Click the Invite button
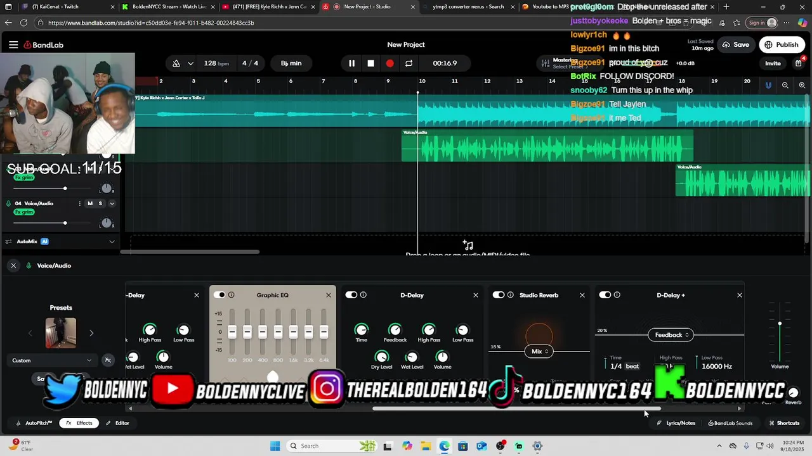This screenshot has width=812, height=456. click(773, 63)
